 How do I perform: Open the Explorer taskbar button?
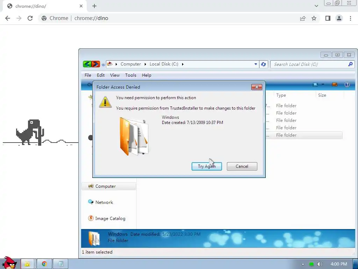[x=27, y=264]
